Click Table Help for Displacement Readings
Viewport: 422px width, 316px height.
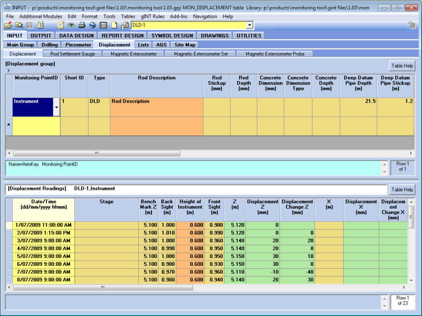click(x=402, y=190)
